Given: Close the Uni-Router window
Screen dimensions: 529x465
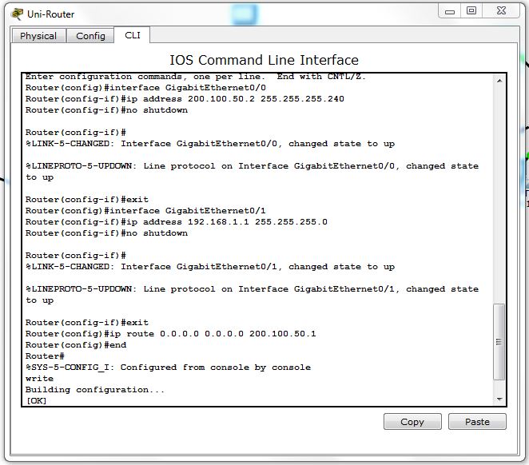Looking at the screenshot, I should [x=502, y=10].
